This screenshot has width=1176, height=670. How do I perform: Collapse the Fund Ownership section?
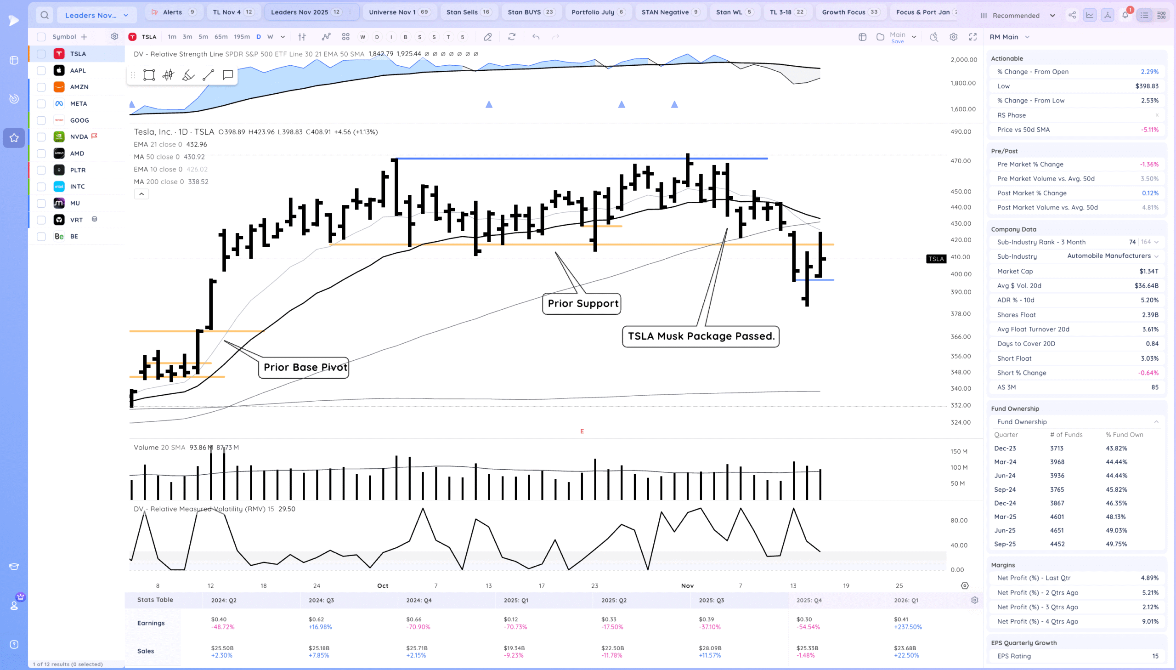(1156, 422)
